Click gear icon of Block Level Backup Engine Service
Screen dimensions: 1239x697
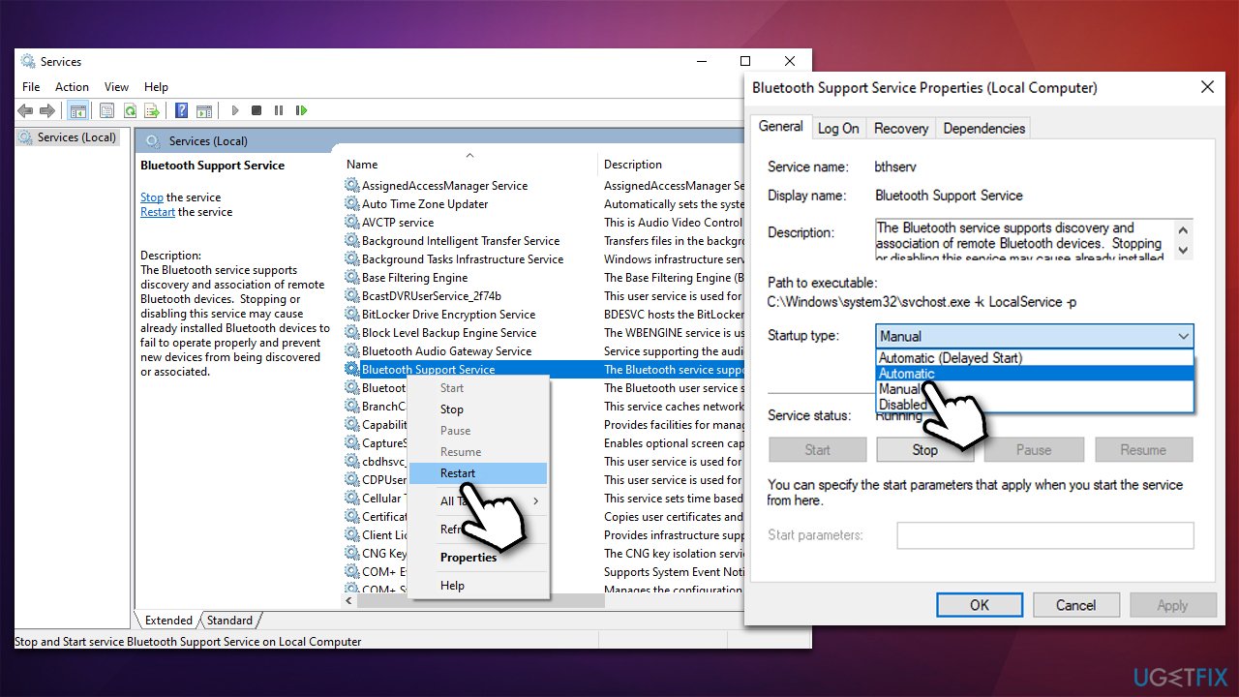click(352, 332)
